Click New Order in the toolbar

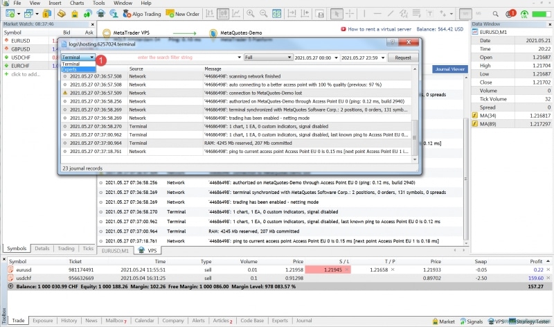[183, 14]
